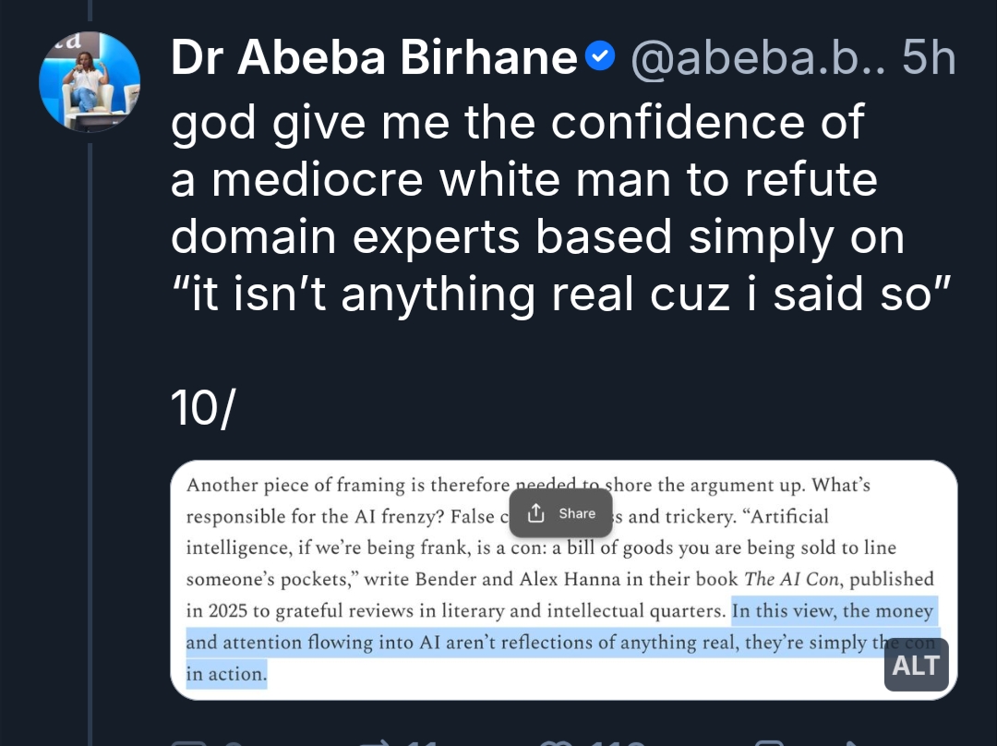The image size is (997, 746).
Task: Click the blue verified badge
Action: (x=601, y=59)
